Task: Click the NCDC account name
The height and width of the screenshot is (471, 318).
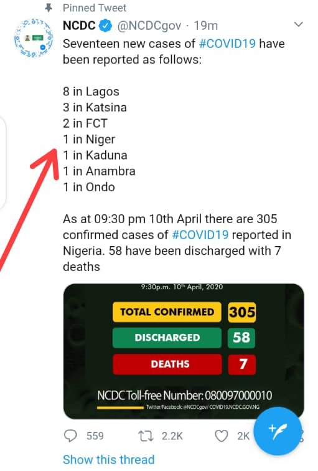Action: coord(79,26)
